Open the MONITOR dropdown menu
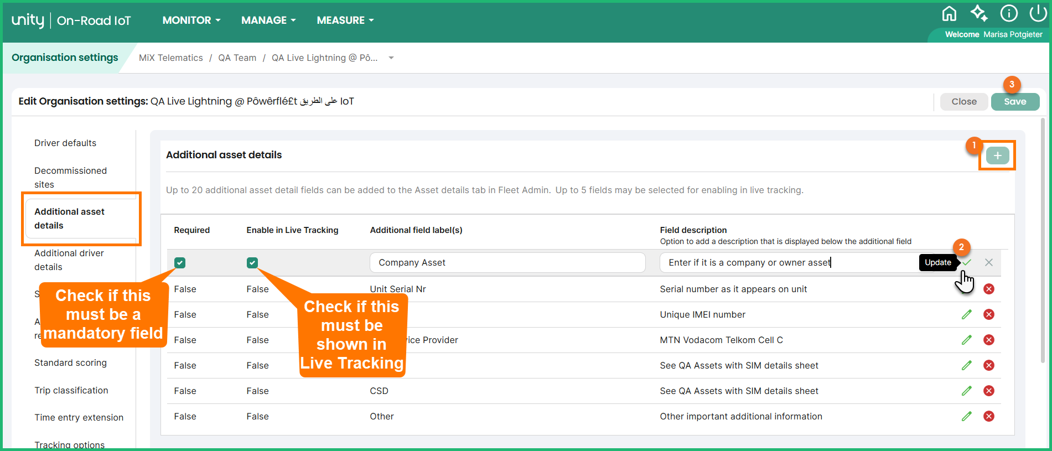Image resolution: width=1052 pixels, height=451 pixels. [191, 20]
